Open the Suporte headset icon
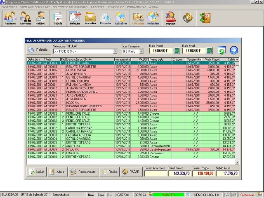The height and width of the screenshot is (198, 264). [x=170, y=18]
